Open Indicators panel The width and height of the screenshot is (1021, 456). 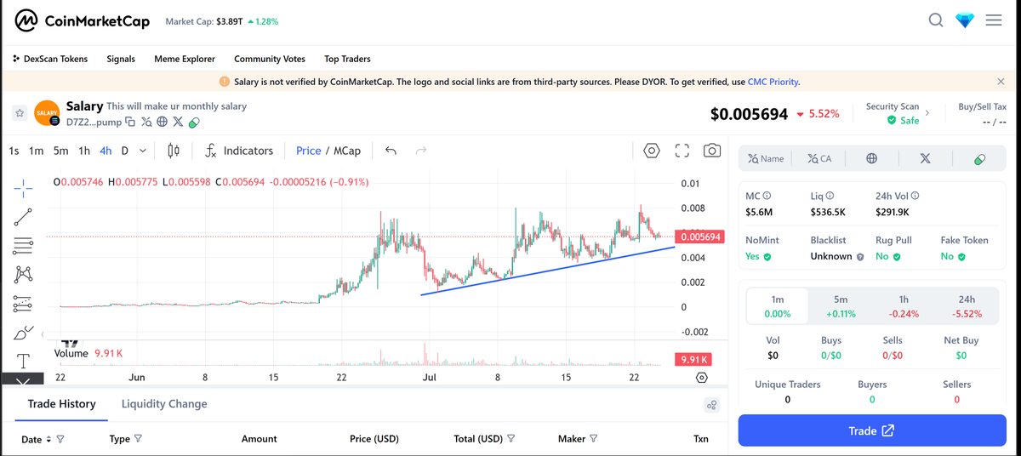pyautogui.click(x=240, y=151)
